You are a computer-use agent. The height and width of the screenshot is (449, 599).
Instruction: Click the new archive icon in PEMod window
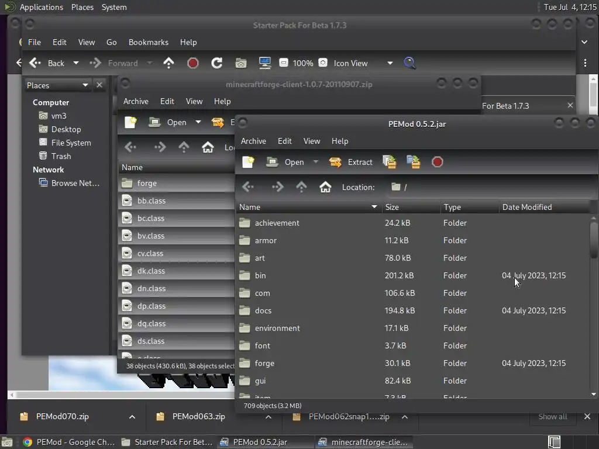pyautogui.click(x=248, y=162)
